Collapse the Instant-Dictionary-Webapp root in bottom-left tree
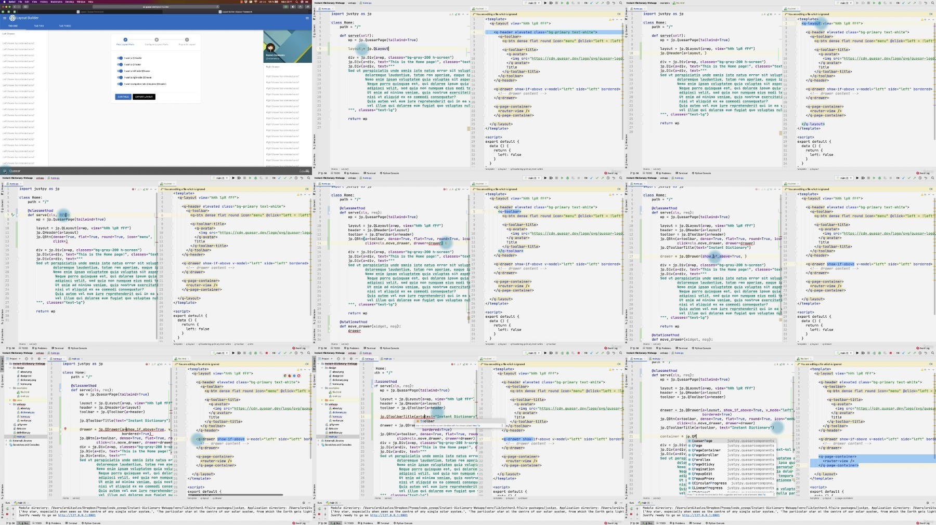Screen dimensions: 936x525 [x=7, y=364]
